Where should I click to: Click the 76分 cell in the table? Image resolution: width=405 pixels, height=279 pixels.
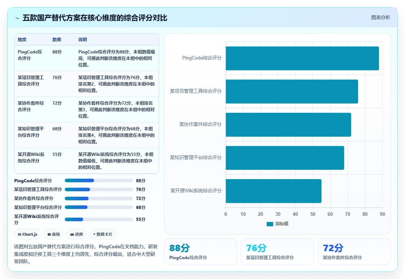(x=57, y=77)
